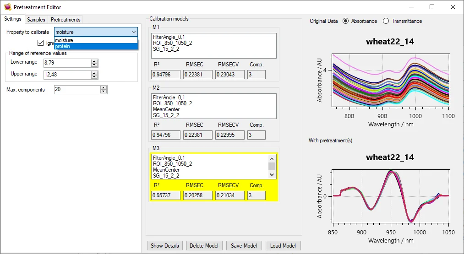Select the M1 model pretreatment list
This screenshot has height=254, width=464.
point(214,45)
